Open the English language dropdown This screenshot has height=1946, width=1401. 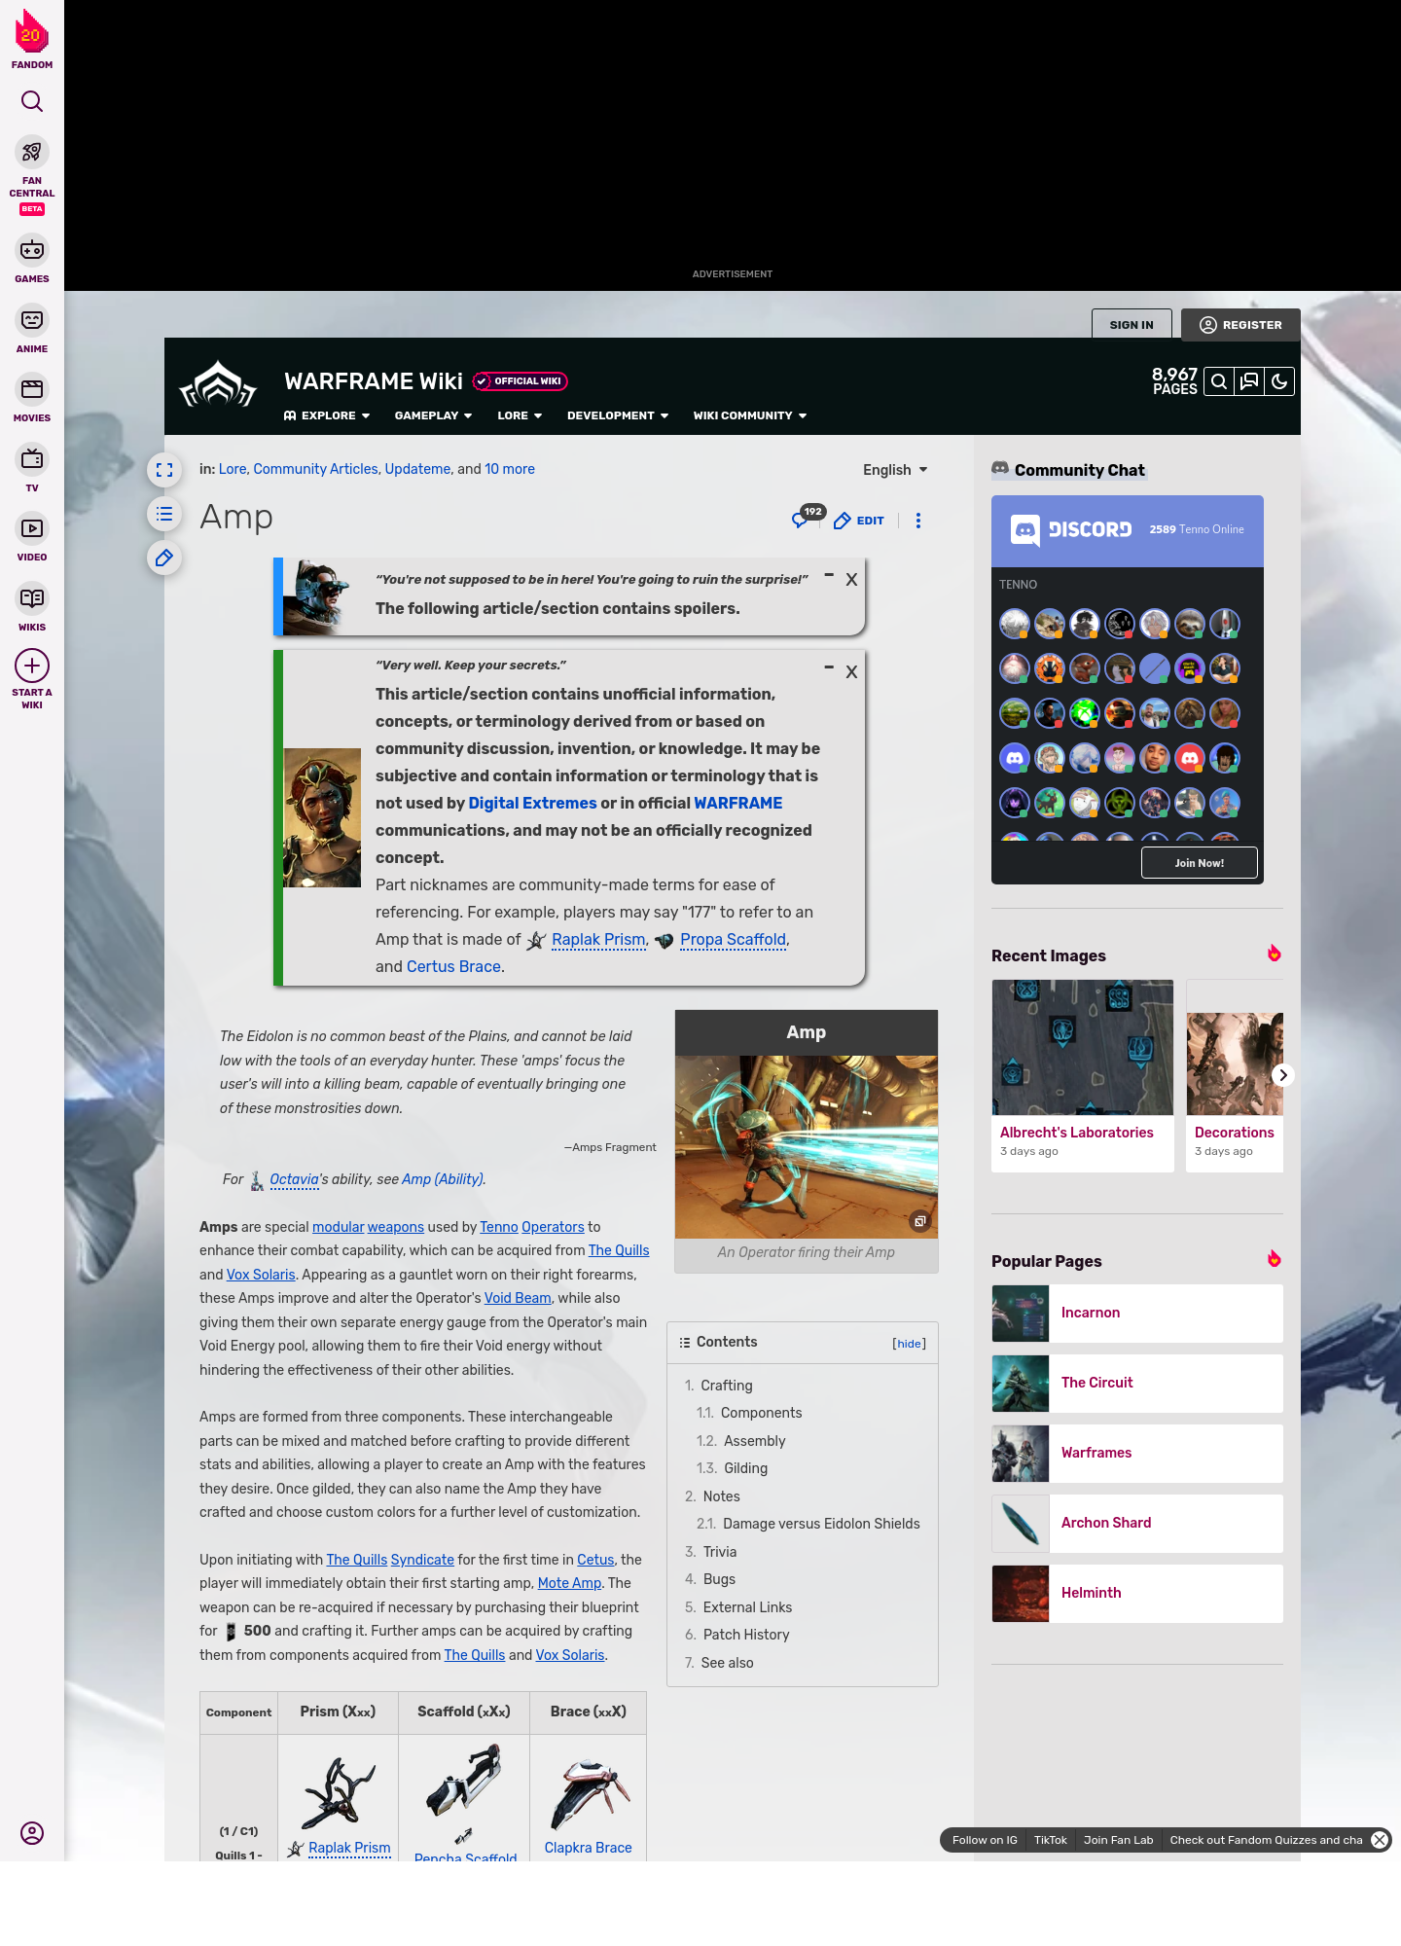pyautogui.click(x=895, y=470)
